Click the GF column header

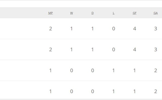(134, 13)
